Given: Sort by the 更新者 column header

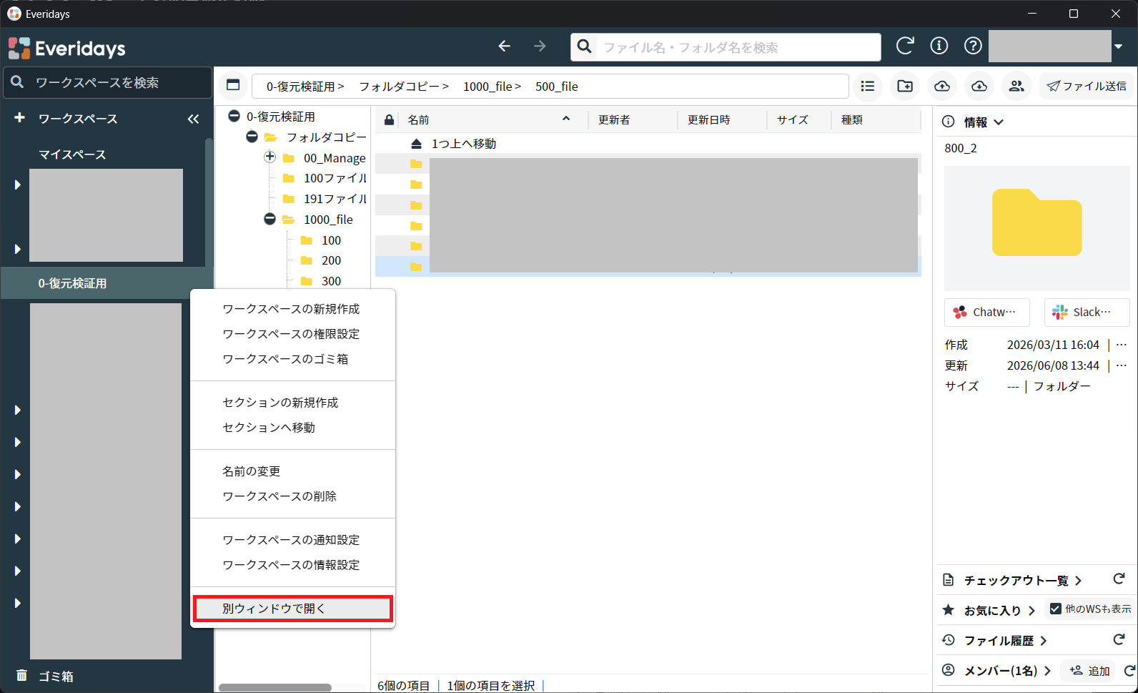Looking at the screenshot, I should 614,120.
